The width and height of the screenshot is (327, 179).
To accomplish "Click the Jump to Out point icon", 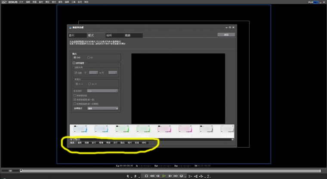I will point(196,176).
